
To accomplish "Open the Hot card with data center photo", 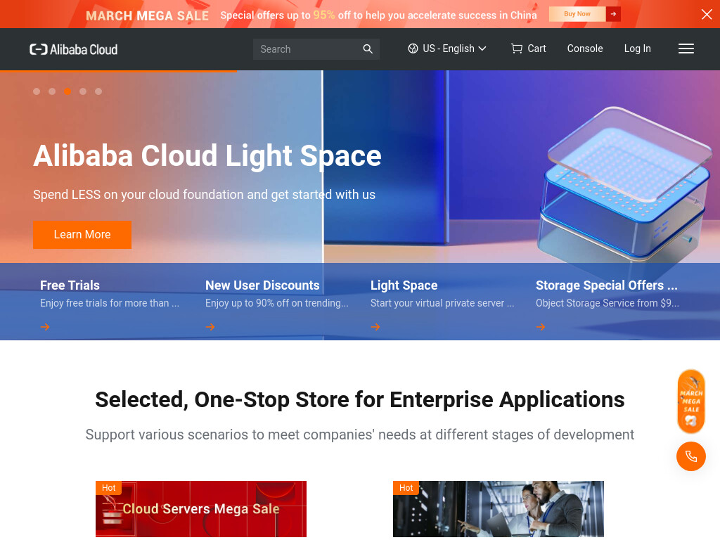I will click(x=499, y=509).
